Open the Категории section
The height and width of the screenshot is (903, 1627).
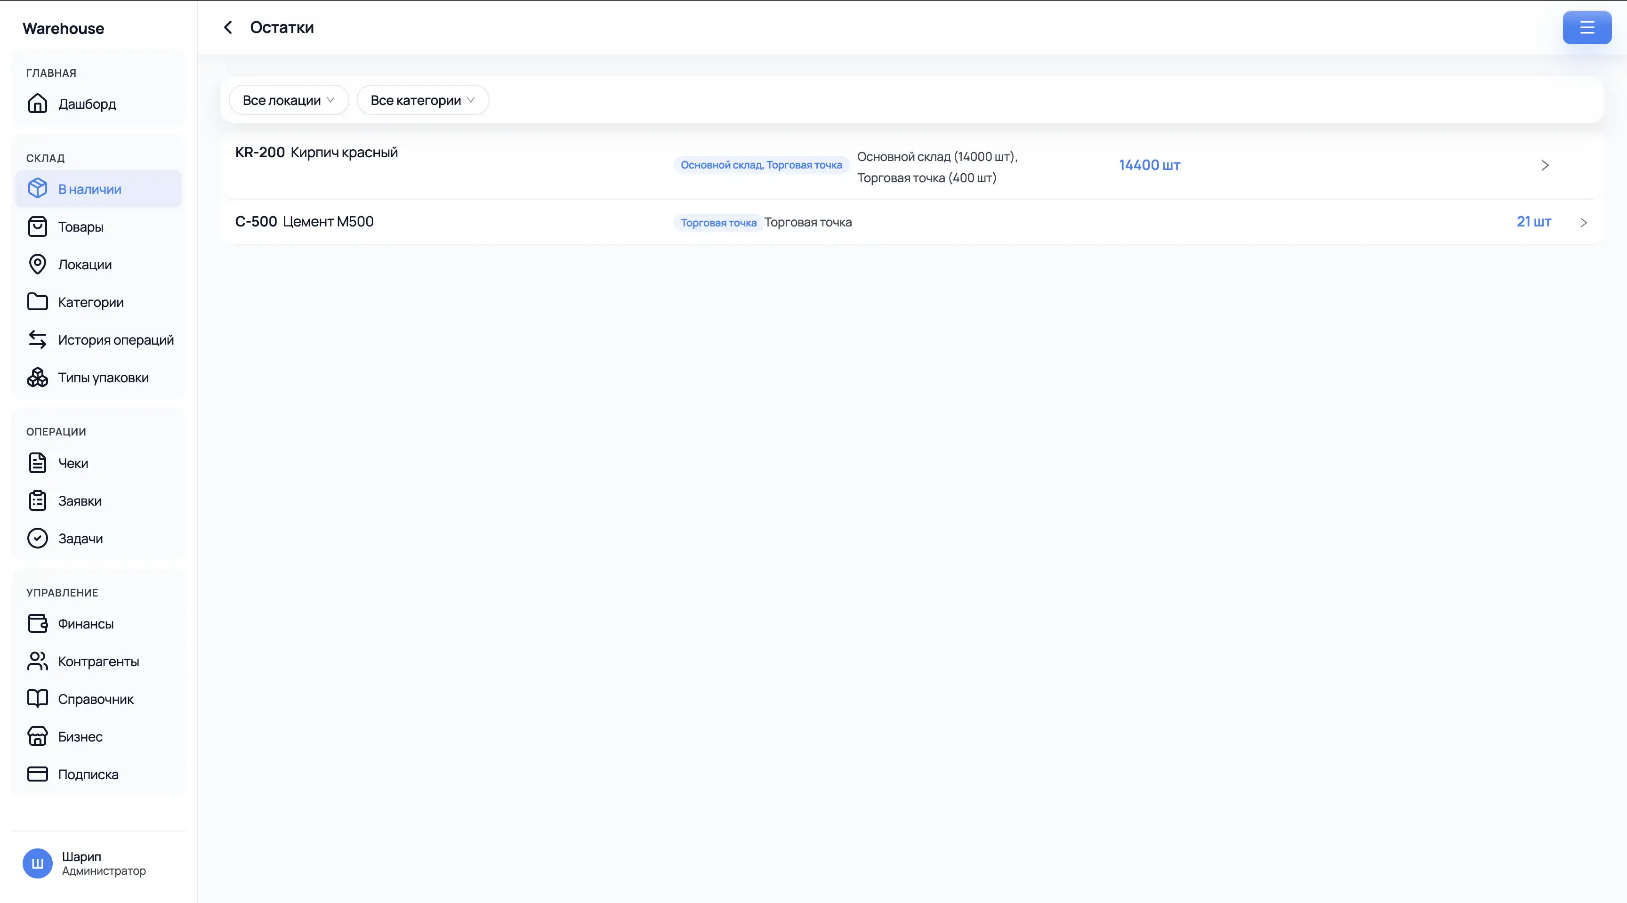pyautogui.click(x=98, y=302)
